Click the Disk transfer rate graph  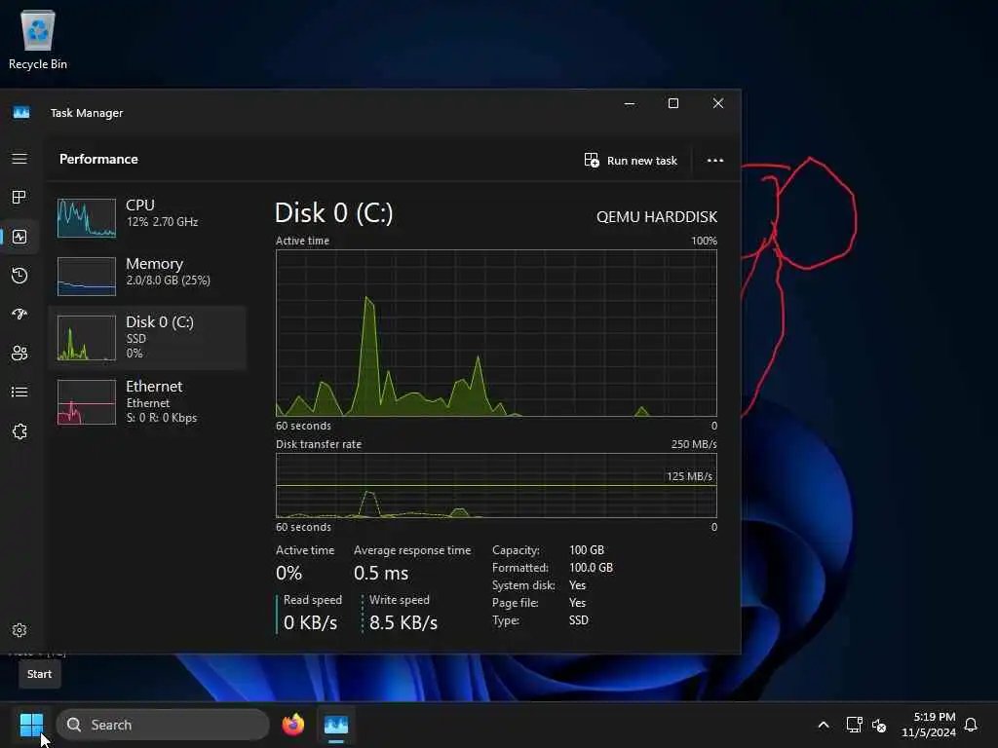(496, 485)
